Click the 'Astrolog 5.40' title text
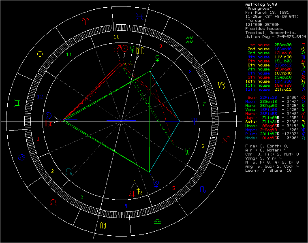Screen dimensions: 308x243 [x=261, y=4]
